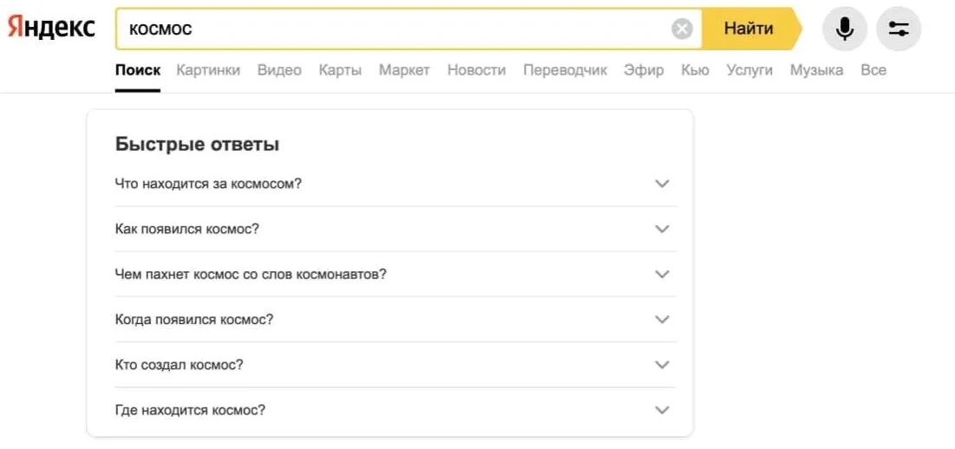Click the Яндекс logo
955x449 pixels.
51,28
